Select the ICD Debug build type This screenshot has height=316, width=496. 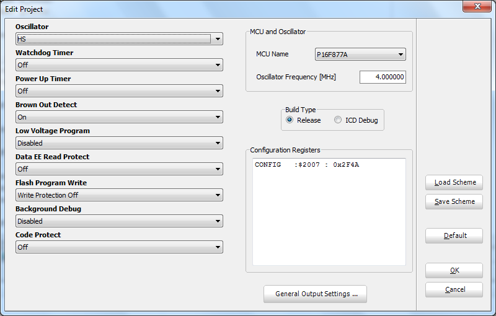pyautogui.click(x=338, y=120)
